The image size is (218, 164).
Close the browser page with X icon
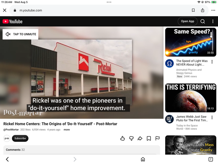[4, 10]
